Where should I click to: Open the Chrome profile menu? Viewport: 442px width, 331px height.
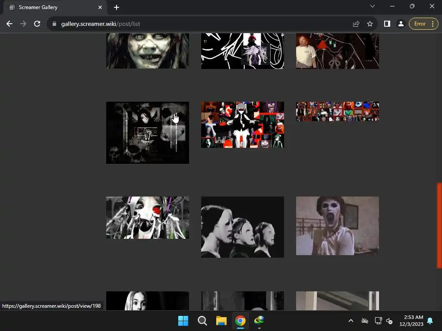[x=401, y=24]
